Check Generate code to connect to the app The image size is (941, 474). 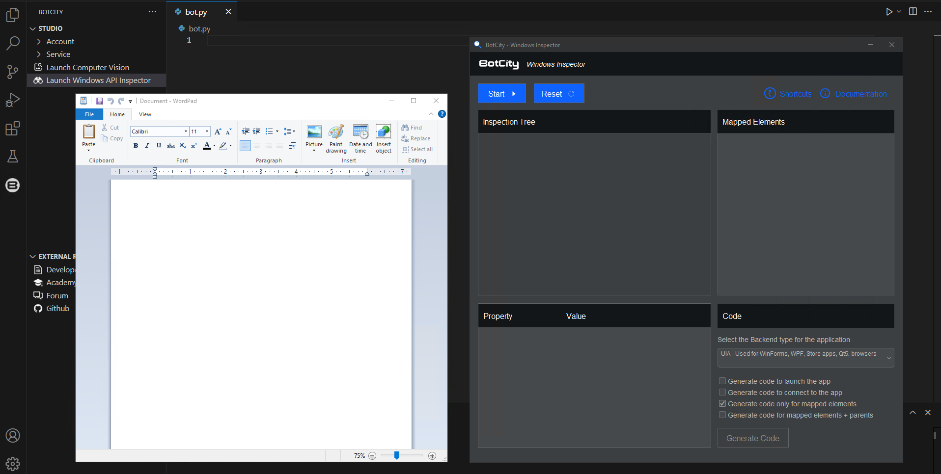722,393
